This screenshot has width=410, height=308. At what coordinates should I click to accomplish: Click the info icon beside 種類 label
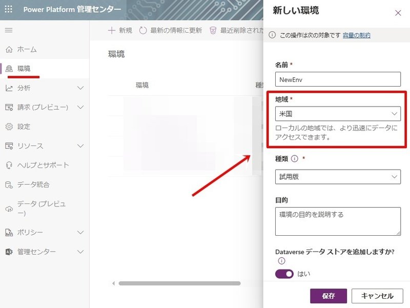tap(294, 158)
